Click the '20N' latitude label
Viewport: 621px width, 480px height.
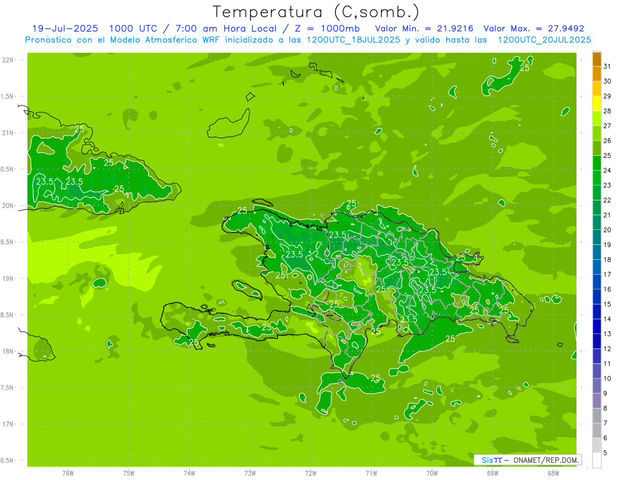(8, 206)
